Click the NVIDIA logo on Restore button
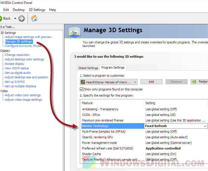Viewport: 208px width, 171px height. pyautogui.click(x=194, y=82)
